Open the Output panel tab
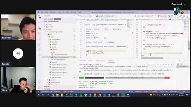This screenshot has height=107, width=191. click(x=90, y=61)
